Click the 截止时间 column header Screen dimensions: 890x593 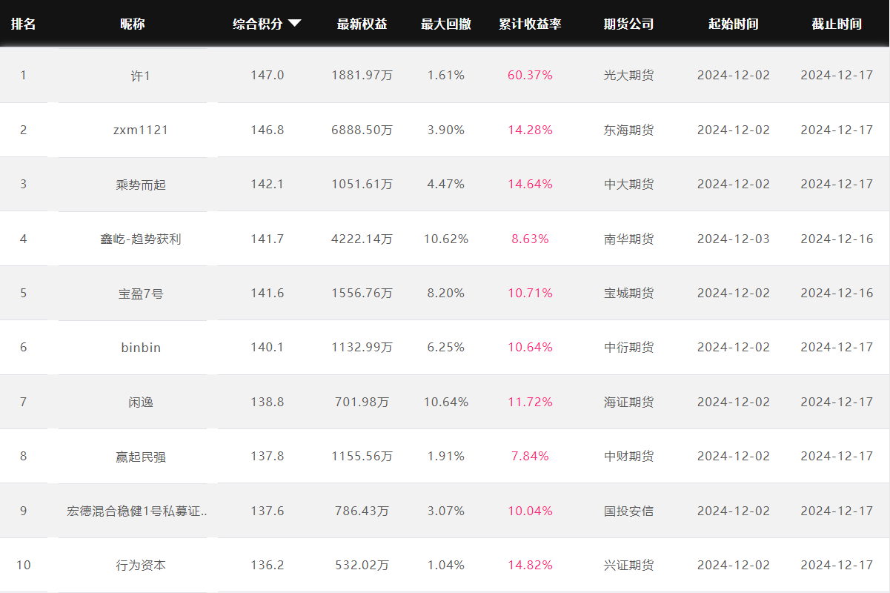pos(837,24)
